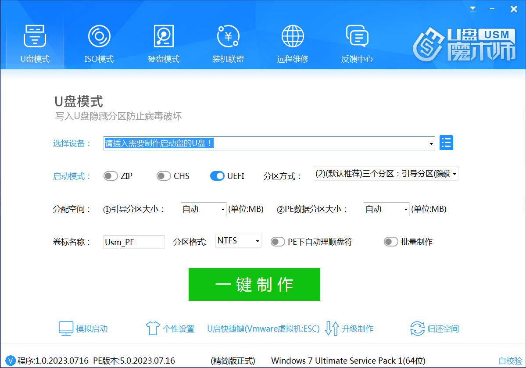Viewport: 526px width, 368px height.
Task: Click the 卷标名称 Usm_PE text field
Action: point(134,242)
